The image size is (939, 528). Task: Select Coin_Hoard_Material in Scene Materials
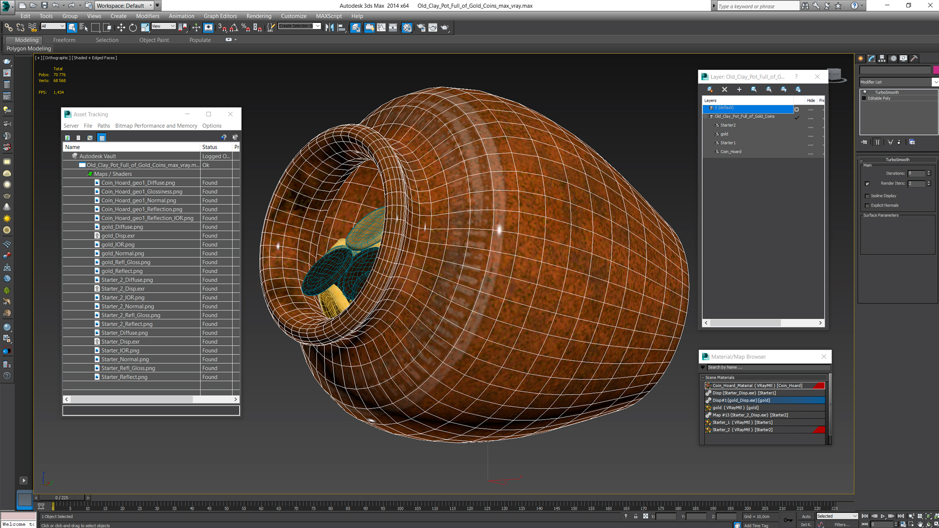pos(764,386)
